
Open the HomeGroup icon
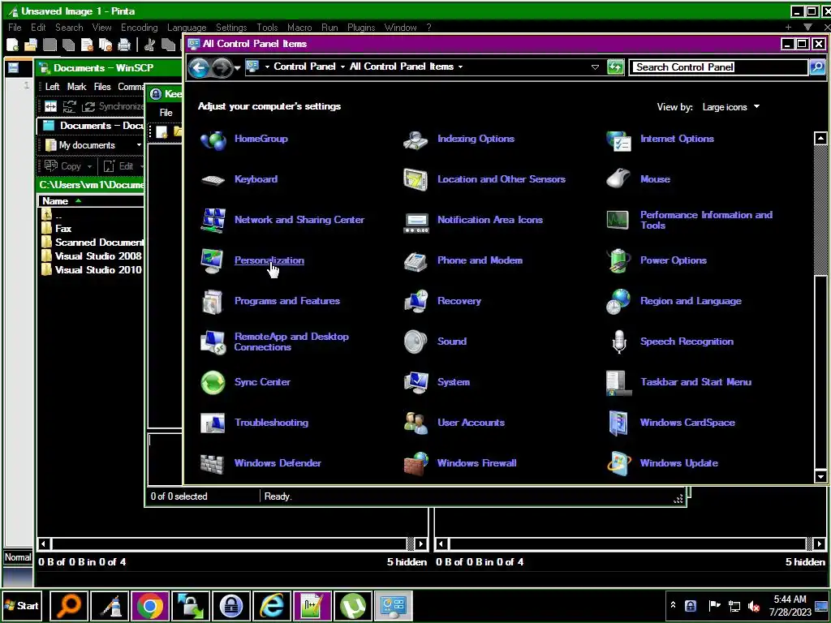point(213,140)
